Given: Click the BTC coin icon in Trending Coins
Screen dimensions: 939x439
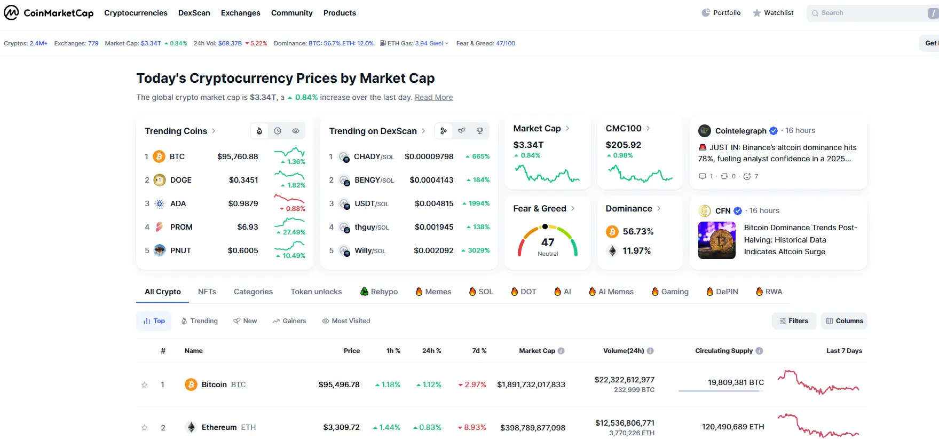Looking at the screenshot, I should coord(159,156).
